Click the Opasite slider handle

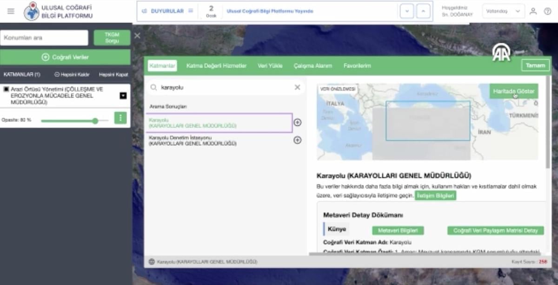click(x=95, y=121)
